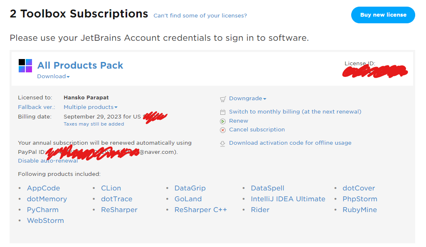Viewport: 426px width, 247px height.
Task: Open the All Products Pack title link
Action: tap(80, 65)
